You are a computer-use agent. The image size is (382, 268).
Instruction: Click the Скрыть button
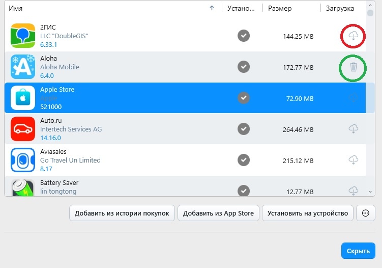tap(358, 251)
